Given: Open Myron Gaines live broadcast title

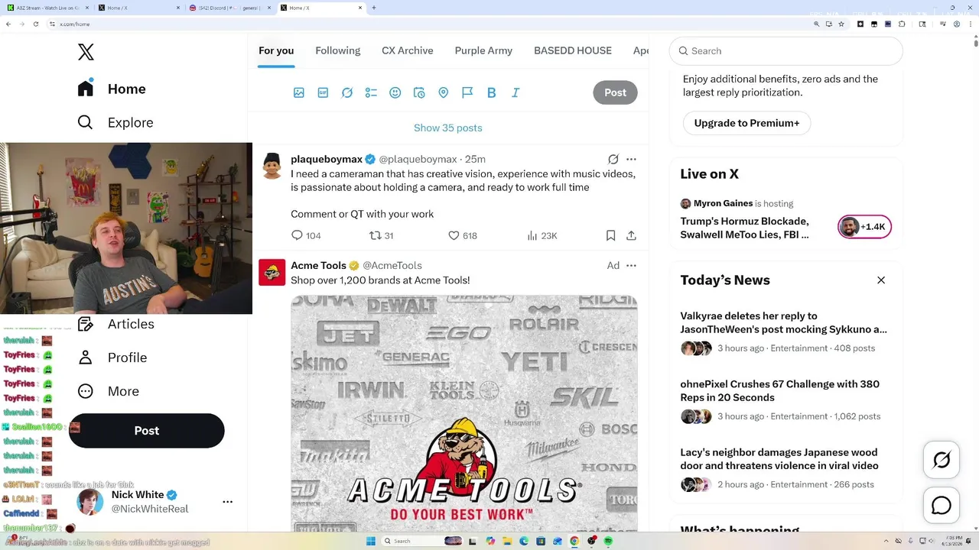Looking at the screenshot, I should click(x=744, y=228).
